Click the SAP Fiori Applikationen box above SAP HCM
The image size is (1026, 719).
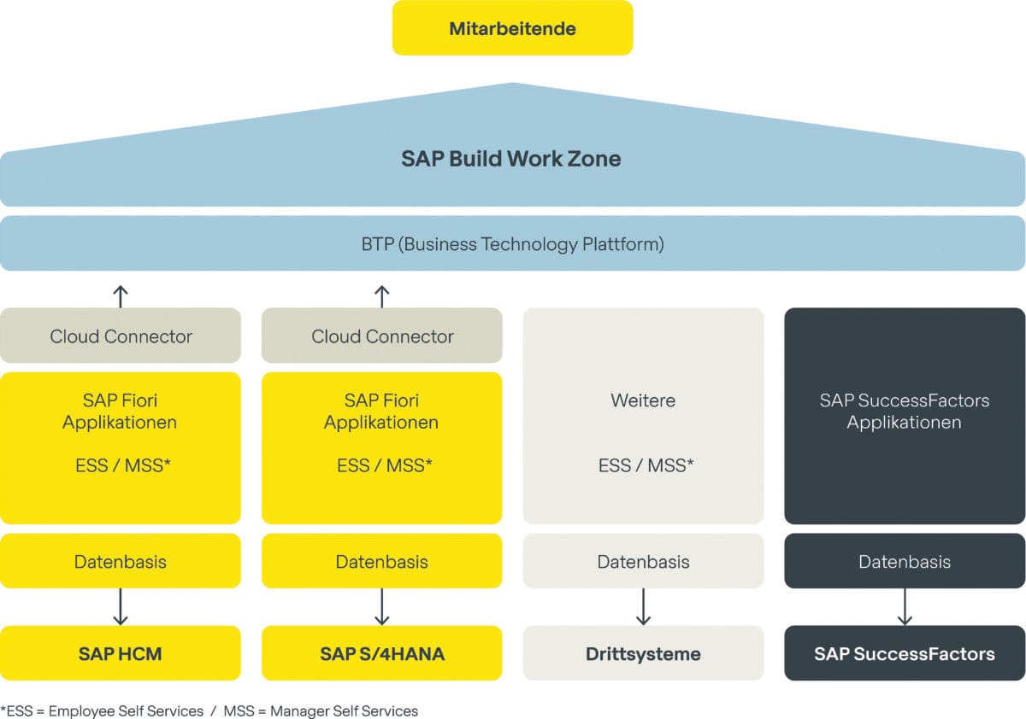coord(121,447)
